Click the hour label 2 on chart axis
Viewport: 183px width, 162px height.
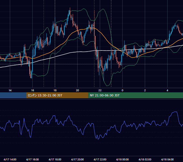(145, 90)
